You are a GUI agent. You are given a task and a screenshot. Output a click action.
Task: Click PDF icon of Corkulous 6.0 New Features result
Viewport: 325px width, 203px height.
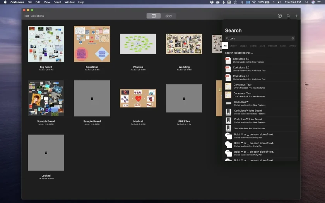(228, 60)
